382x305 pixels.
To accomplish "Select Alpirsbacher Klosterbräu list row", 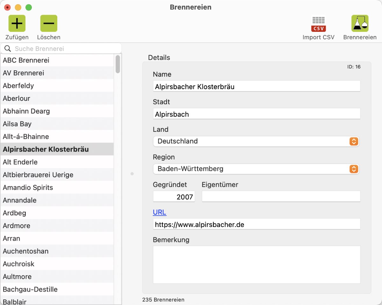I will (x=57, y=149).
